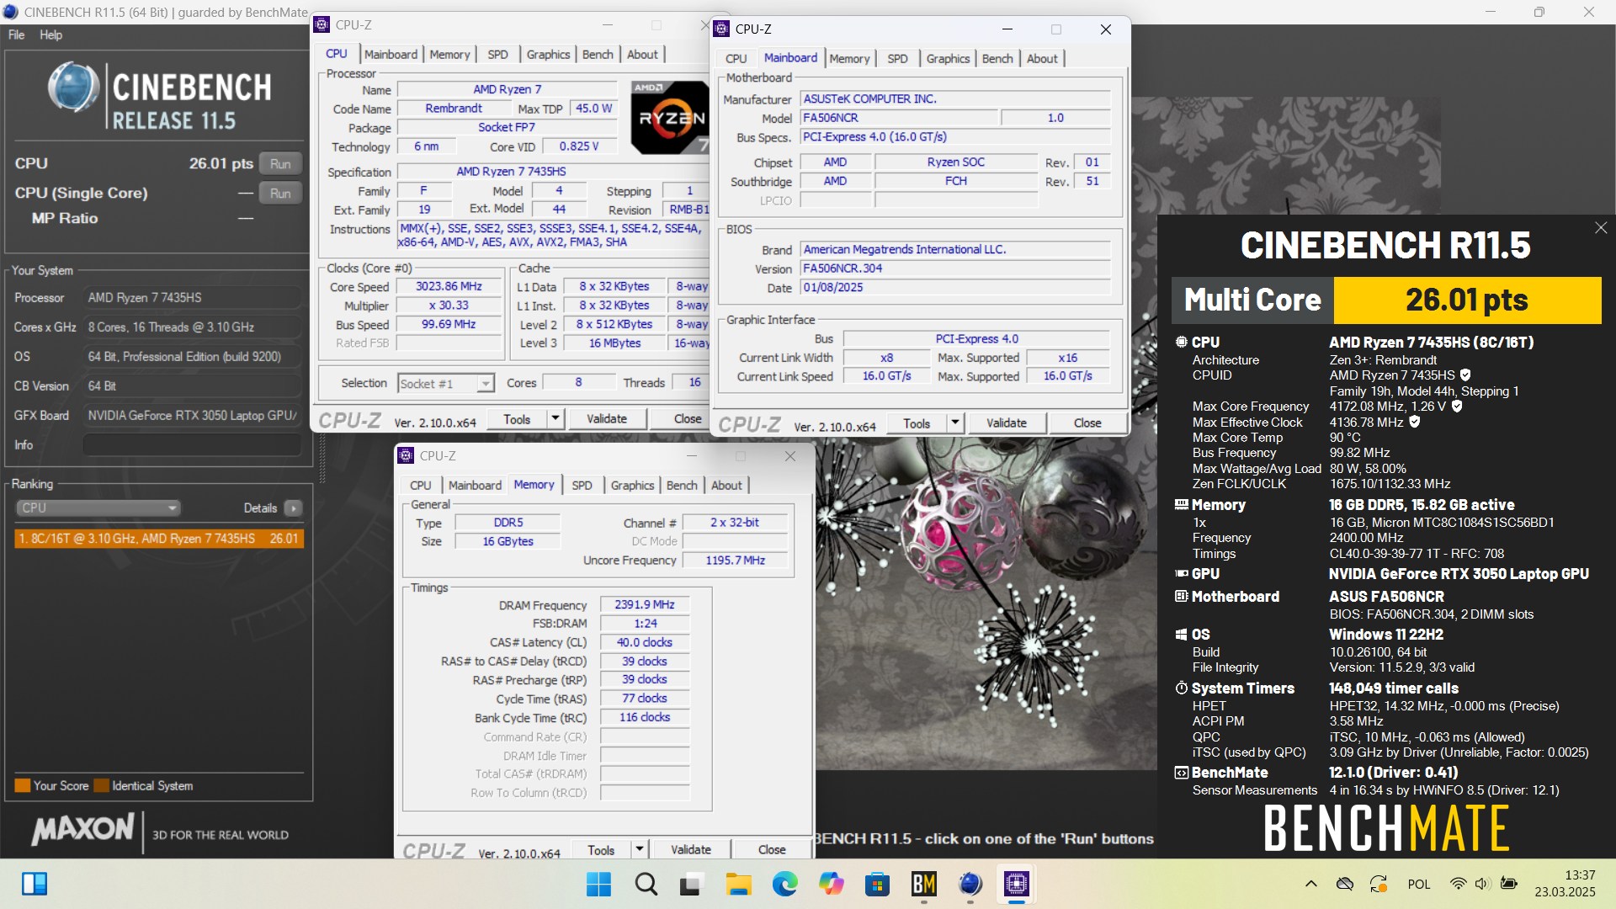Switch to Mainboard tab in CPU window
This screenshot has width=1616, height=909.
(x=391, y=54)
